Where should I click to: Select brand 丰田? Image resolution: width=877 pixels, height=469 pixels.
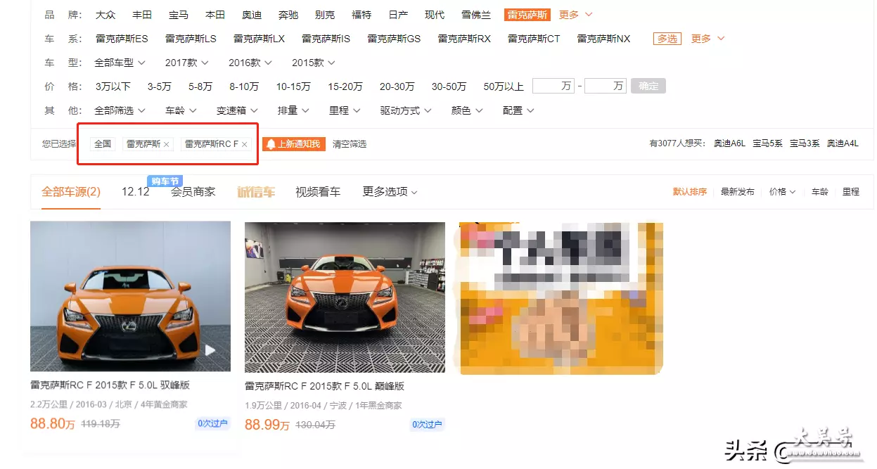[142, 15]
